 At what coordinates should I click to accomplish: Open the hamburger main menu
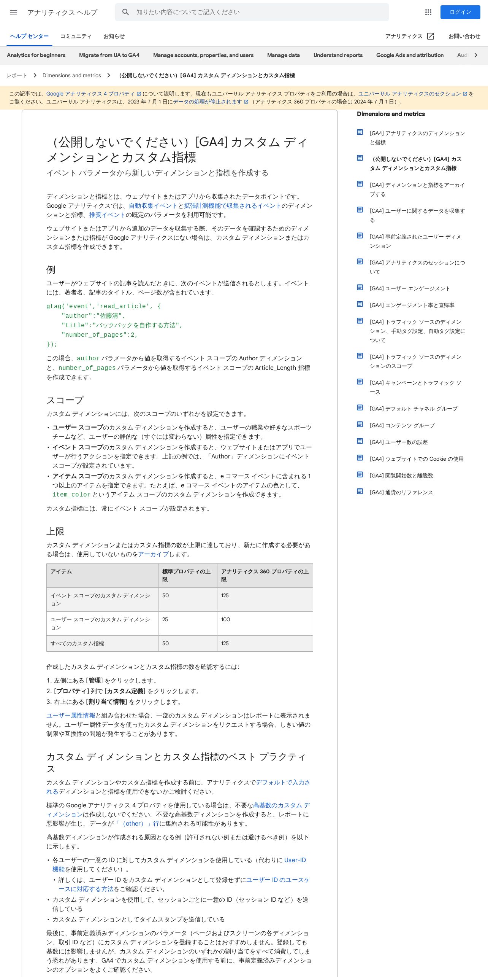(14, 12)
